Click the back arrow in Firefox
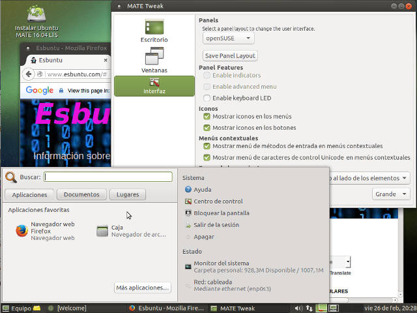Image resolution: width=417 pixels, height=313 pixels. 29,74
